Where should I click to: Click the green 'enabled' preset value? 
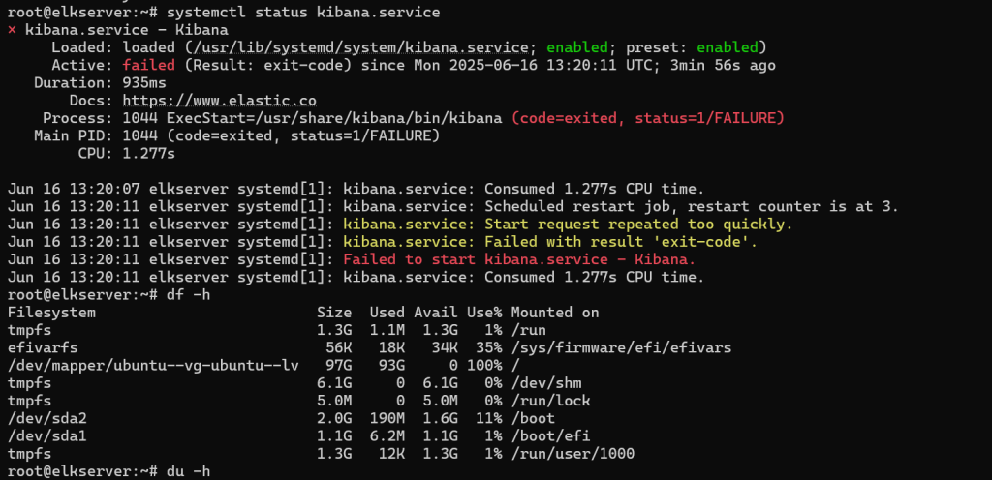[x=727, y=47]
